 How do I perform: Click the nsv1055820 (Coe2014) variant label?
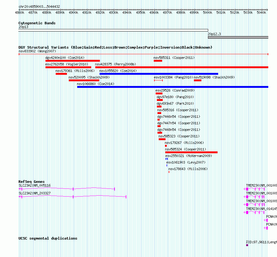(118, 71)
